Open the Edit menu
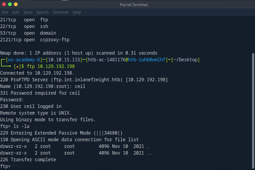 (x=16, y=12)
